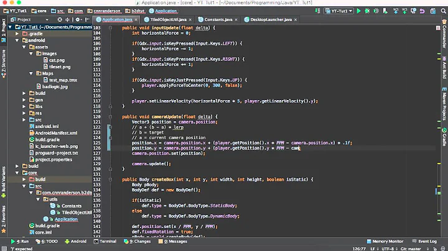Collapse the YT_Tut1 root tree node
The height and width of the screenshot is (251, 448).
(x=11, y=27)
